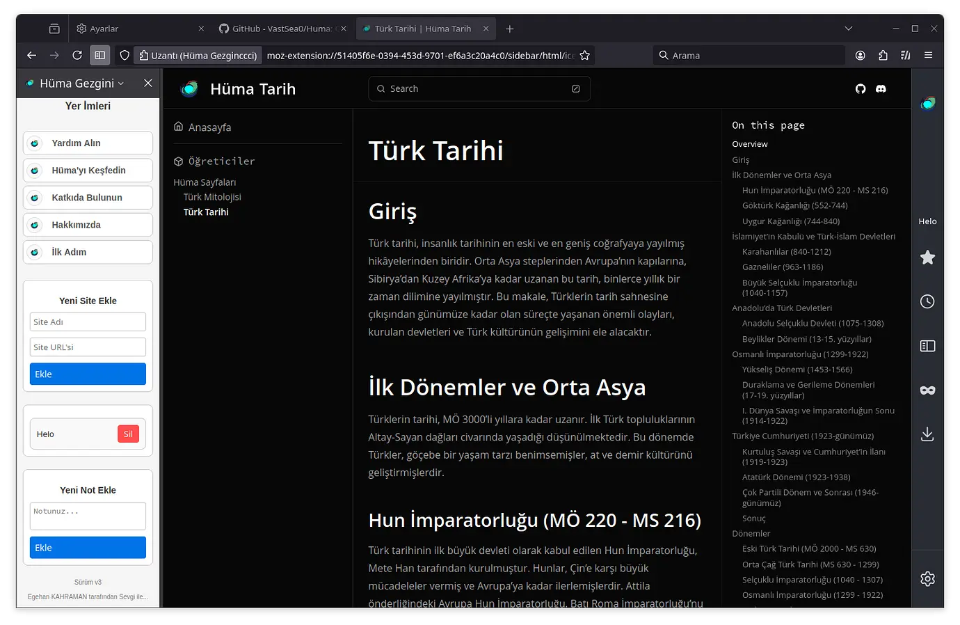Image resolution: width=960 pixels, height=625 pixels.
Task: Jump to Anadolu'da Türk Devletleri link
Action: click(782, 308)
